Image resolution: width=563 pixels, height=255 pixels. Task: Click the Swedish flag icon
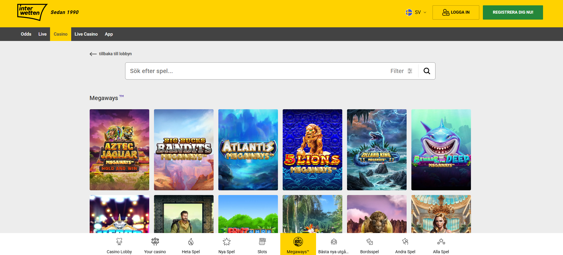point(409,12)
